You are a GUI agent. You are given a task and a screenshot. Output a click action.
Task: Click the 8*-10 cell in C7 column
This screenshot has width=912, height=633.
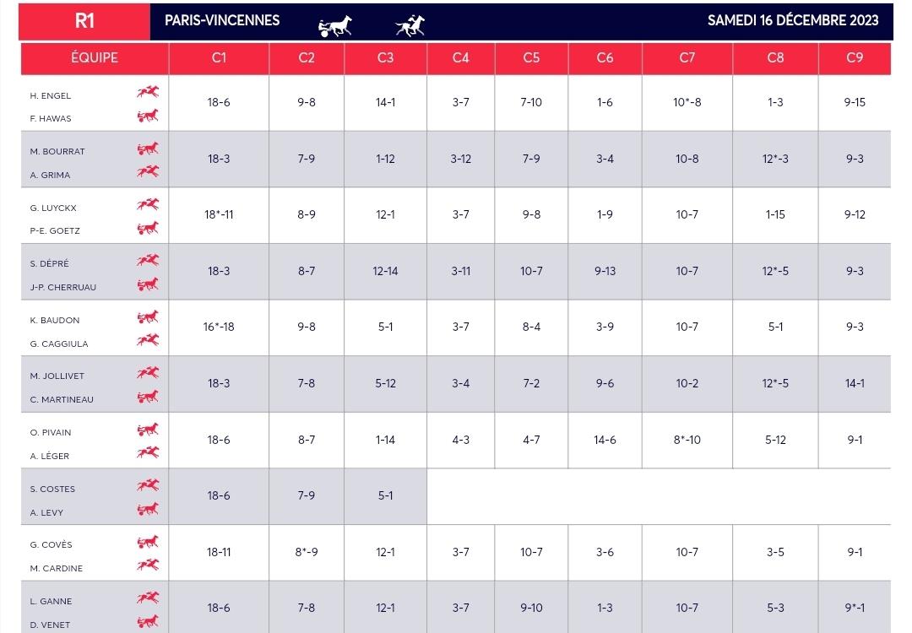[x=687, y=440]
